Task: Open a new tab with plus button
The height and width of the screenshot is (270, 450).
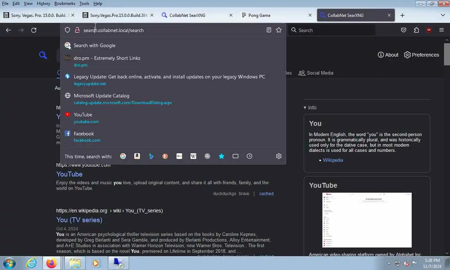Action: pyautogui.click(x=403, y=15)
